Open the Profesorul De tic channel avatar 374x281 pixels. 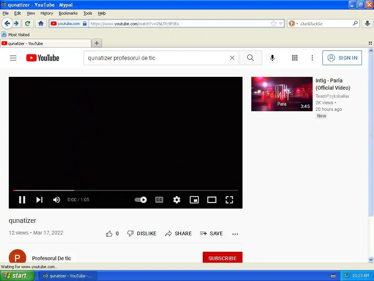[18, 256]
